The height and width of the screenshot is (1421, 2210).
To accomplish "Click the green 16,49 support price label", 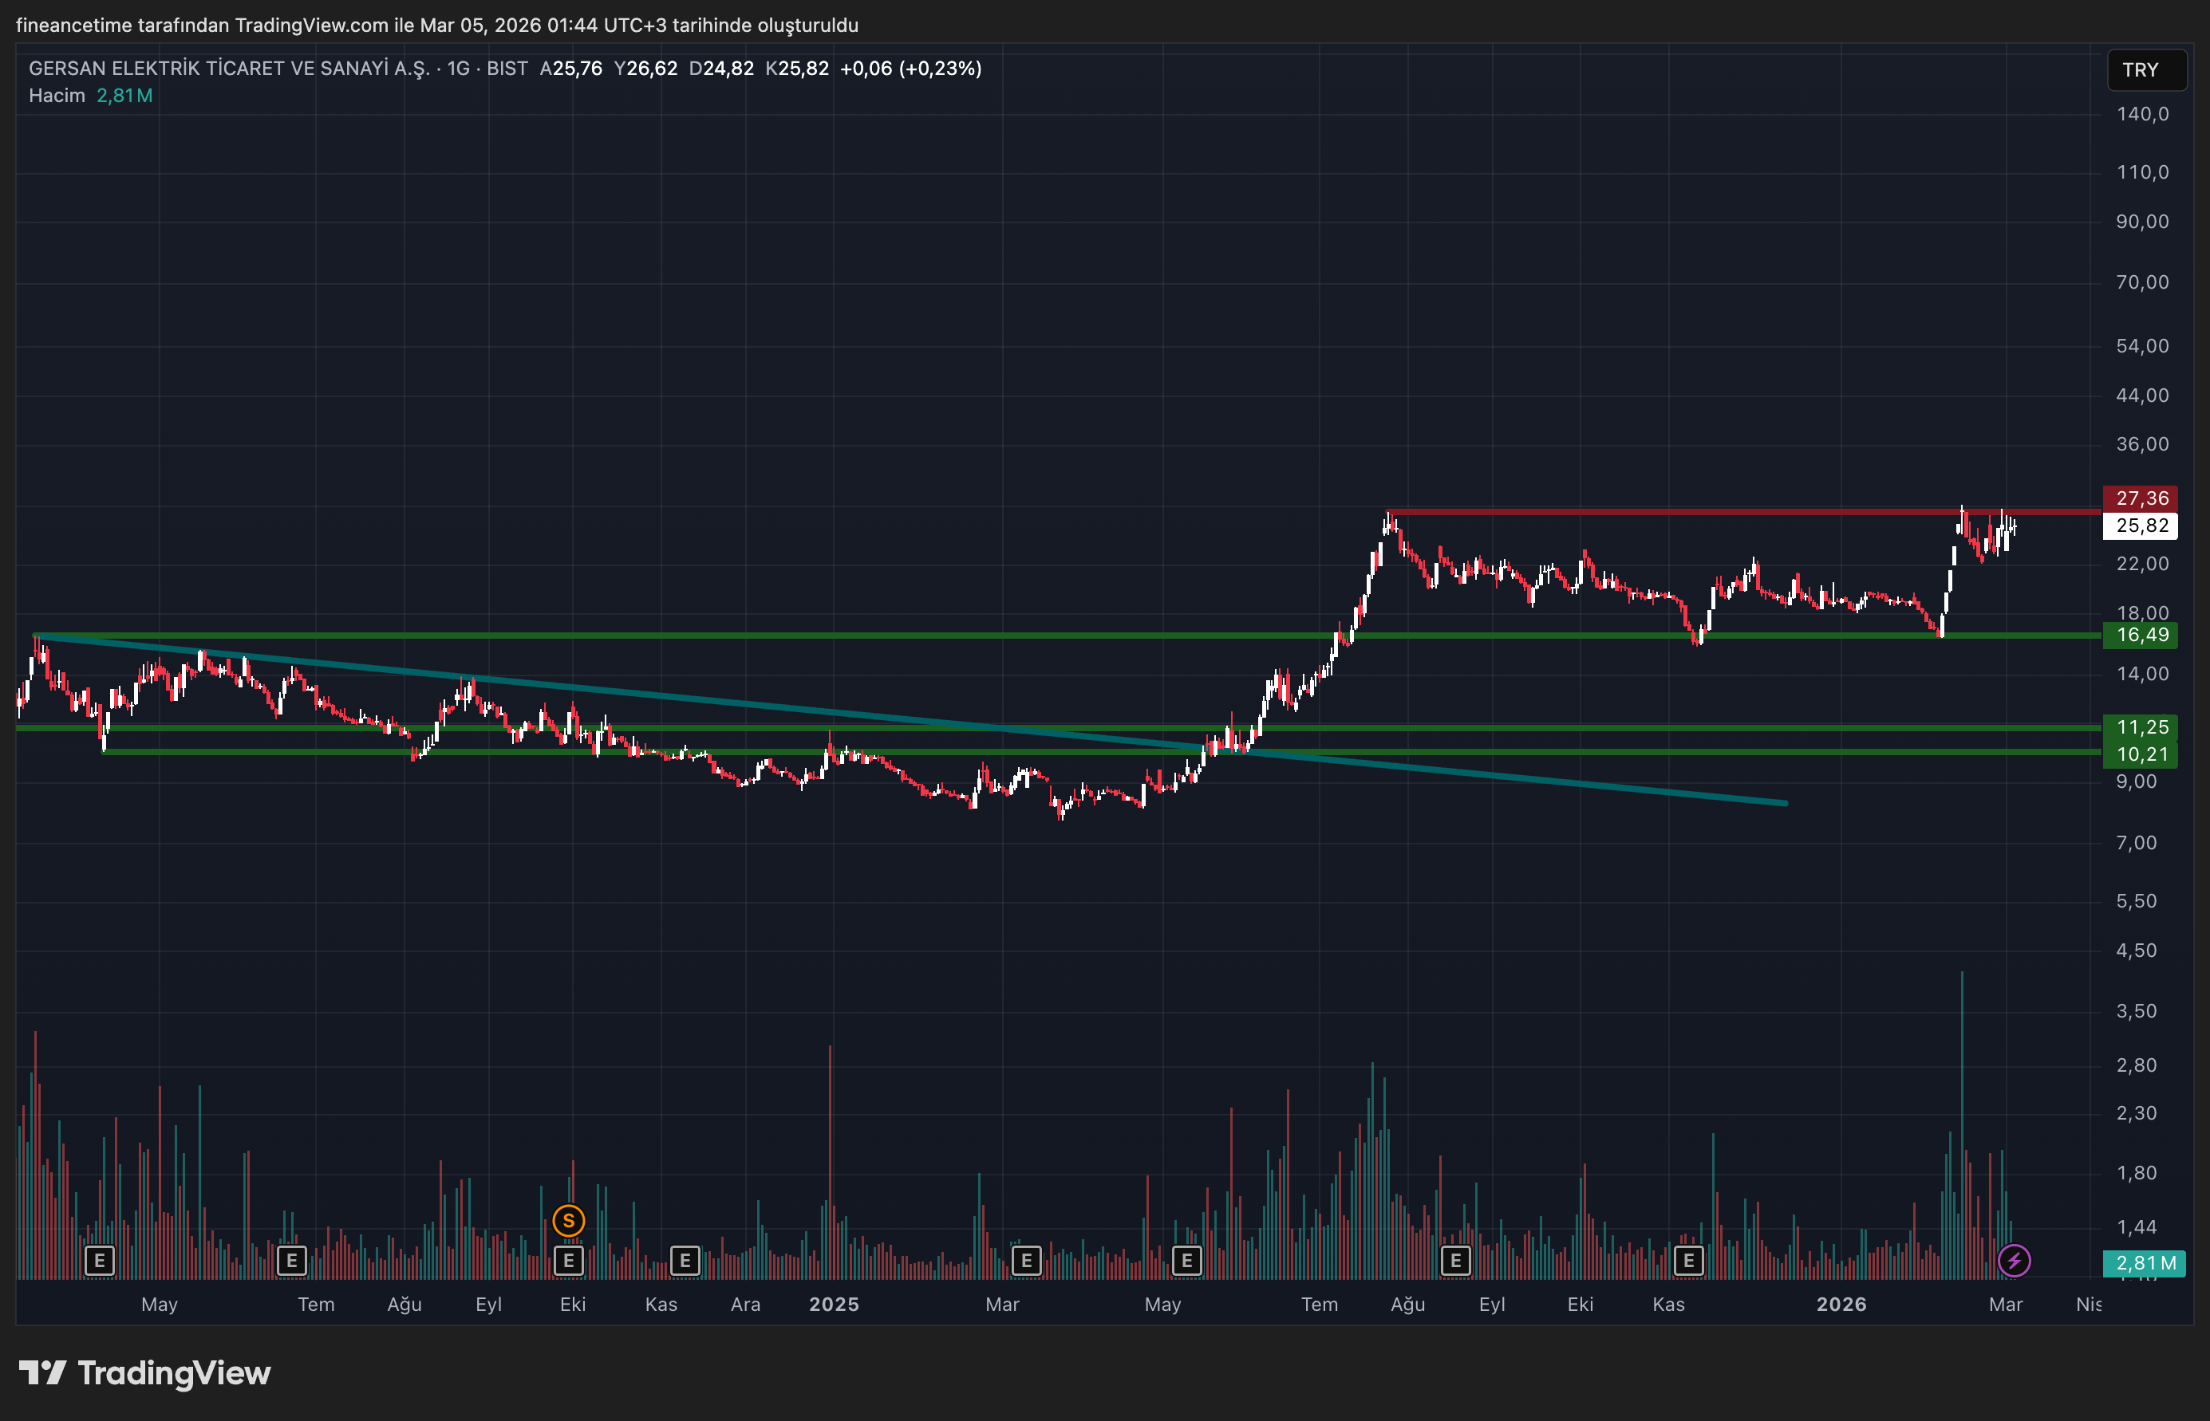I will pos(2140,635).
